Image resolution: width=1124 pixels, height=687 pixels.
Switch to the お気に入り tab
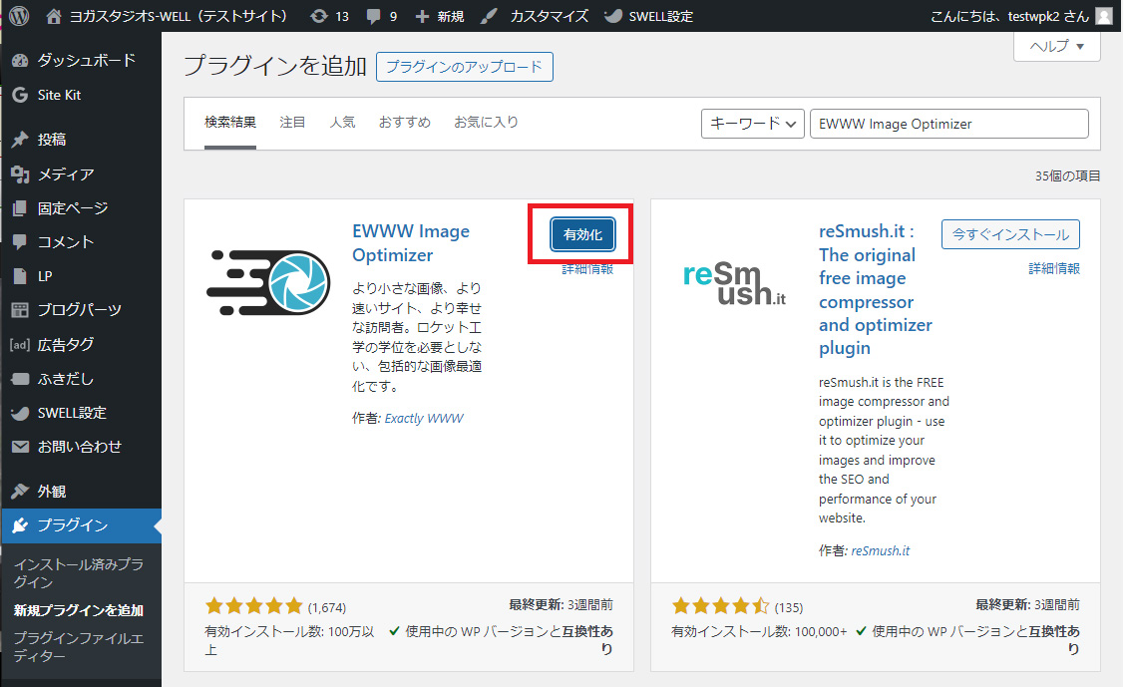pos(486,123)
